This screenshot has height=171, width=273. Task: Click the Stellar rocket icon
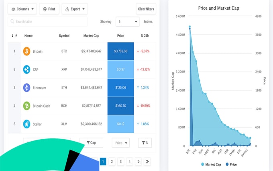[26, 124]
